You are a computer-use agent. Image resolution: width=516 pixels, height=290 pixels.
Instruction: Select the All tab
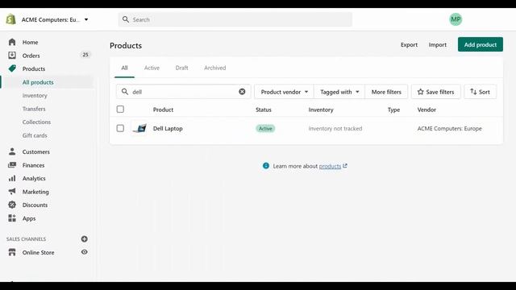pyautogui.click(x=124, y=68)
